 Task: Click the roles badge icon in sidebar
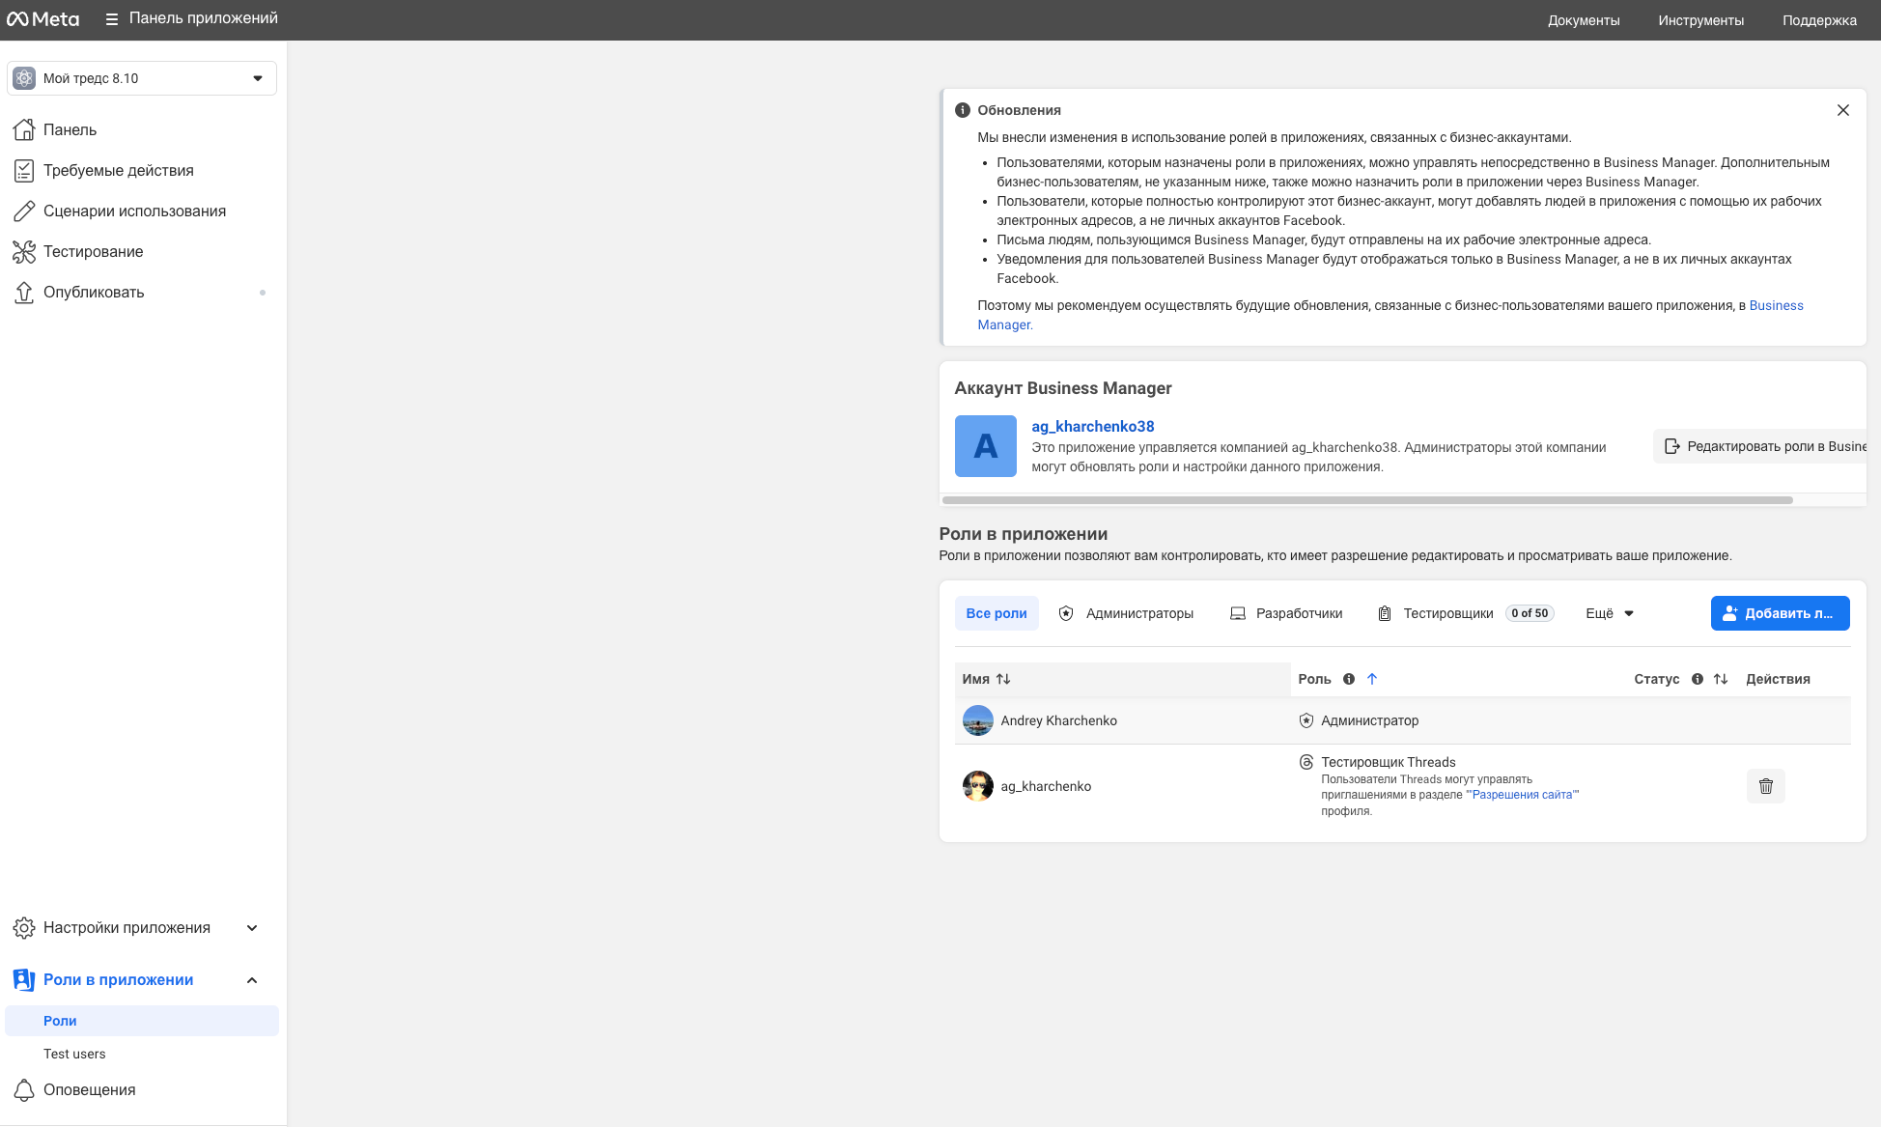[x=24, y=979]
